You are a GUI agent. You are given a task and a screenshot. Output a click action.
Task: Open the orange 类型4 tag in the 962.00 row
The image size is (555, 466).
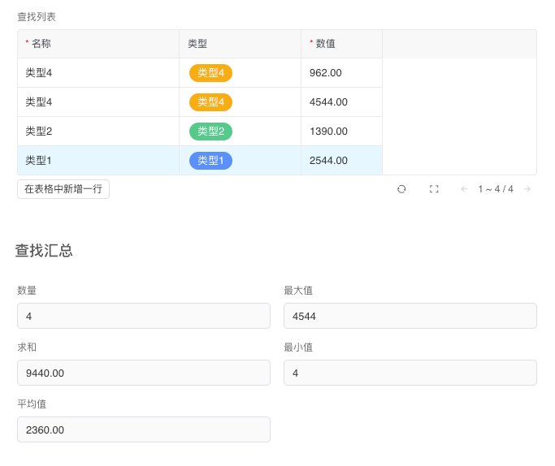(210, 73)
